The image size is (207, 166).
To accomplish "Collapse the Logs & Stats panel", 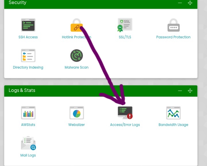I will point(180,91).
